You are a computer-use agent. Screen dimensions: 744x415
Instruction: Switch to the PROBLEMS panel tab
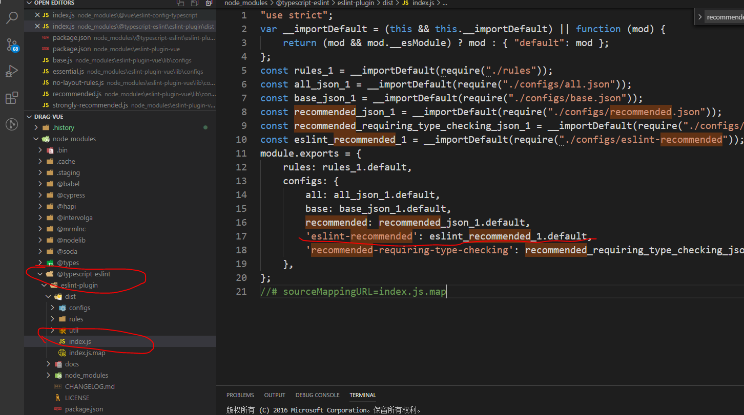pyautogui.click(x=240, y=395)
